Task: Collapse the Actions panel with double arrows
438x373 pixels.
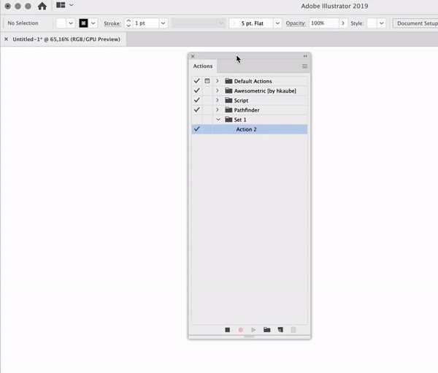Action: (x=305, y=56)
